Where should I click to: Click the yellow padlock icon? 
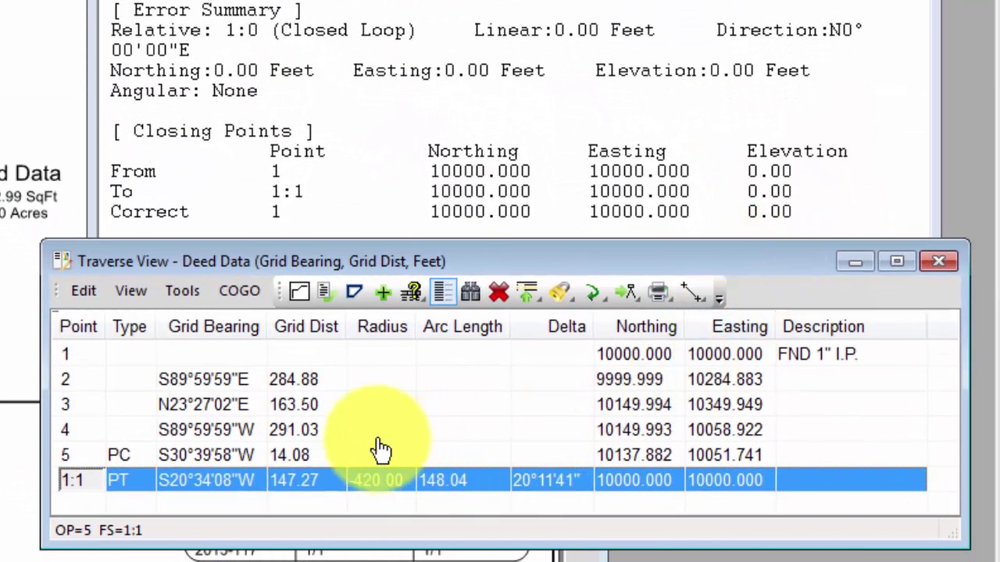pos(559,292)
